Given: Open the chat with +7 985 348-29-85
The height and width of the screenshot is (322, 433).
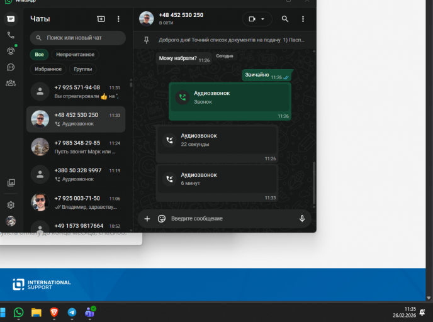Looking at the screenshot, I should pos(76,147).
